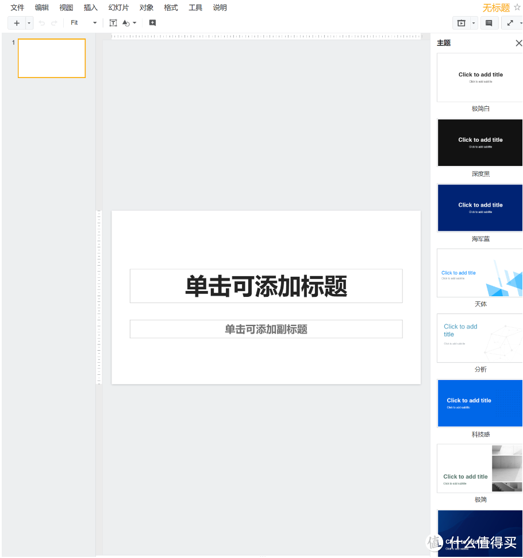Open speaker notes panel icon
This screenshot has width=523, height=558.
click(490, 22)
